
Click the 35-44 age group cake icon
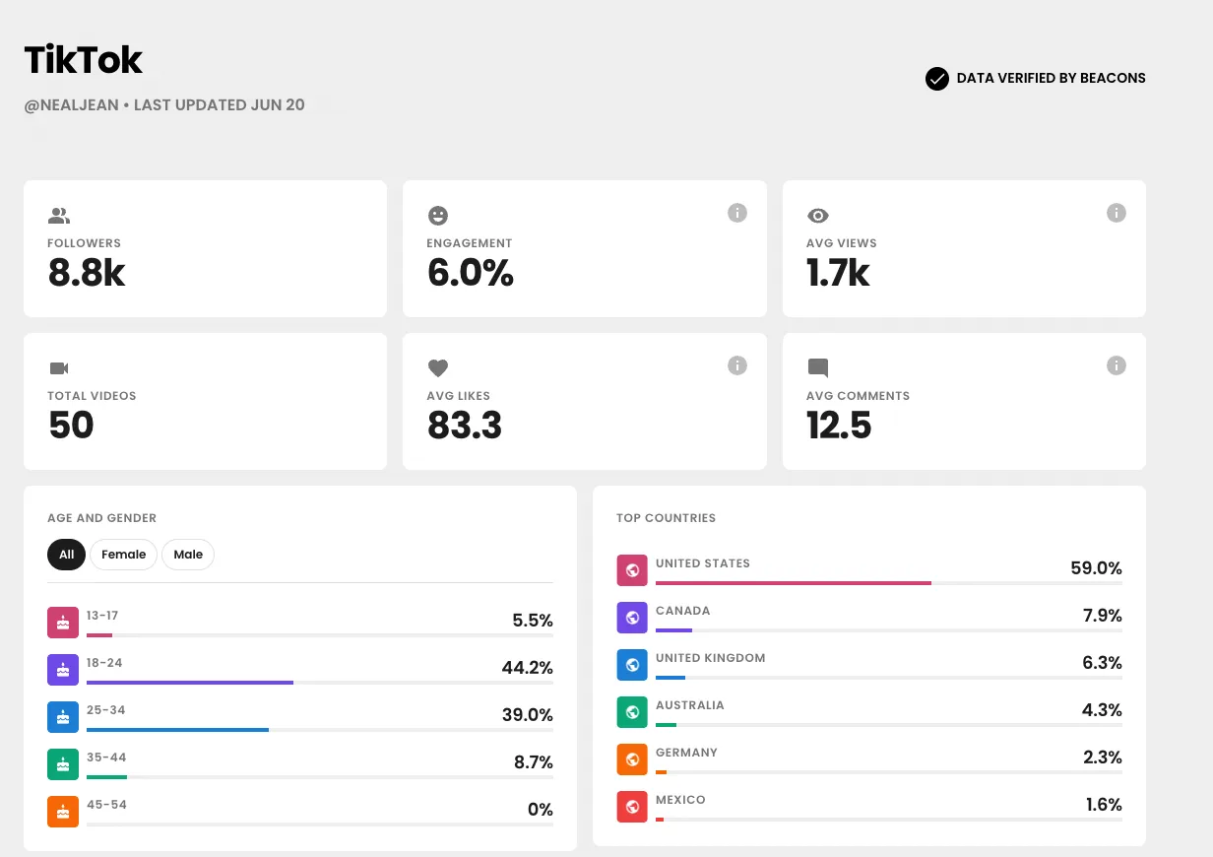coord(63,764)
